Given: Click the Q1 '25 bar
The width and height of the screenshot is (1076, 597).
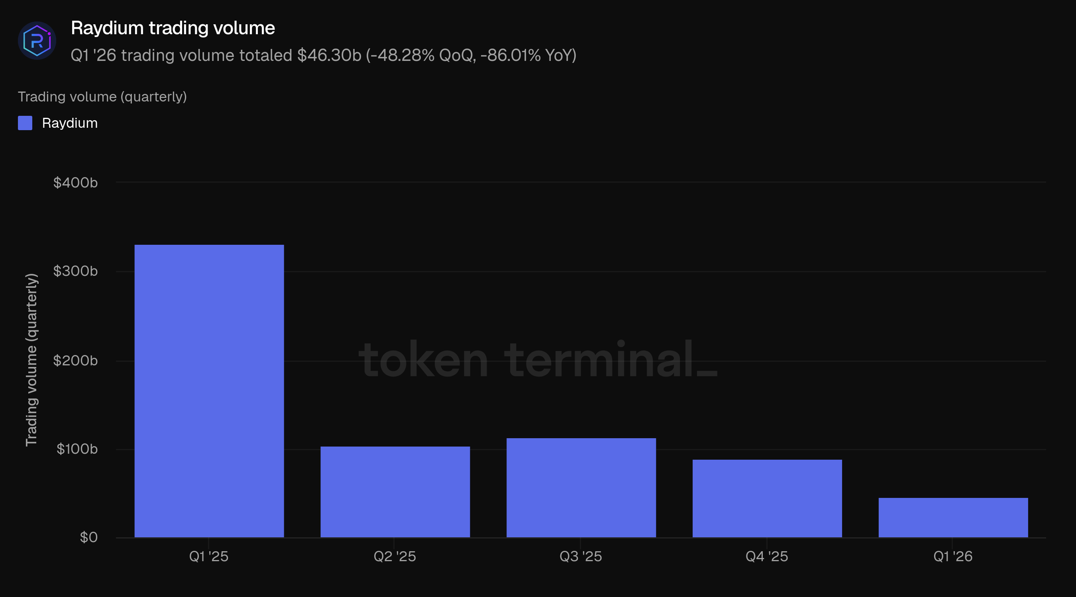Looking at the screenshot, I should (x=209, y=391).
